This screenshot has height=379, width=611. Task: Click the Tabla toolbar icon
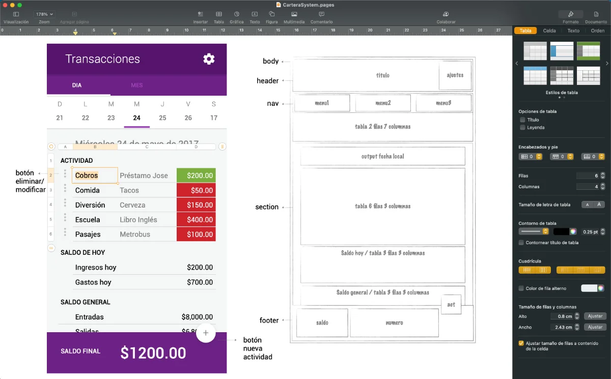coord(218,14)
